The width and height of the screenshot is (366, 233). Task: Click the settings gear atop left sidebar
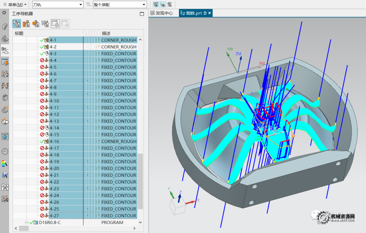[4, 13]
